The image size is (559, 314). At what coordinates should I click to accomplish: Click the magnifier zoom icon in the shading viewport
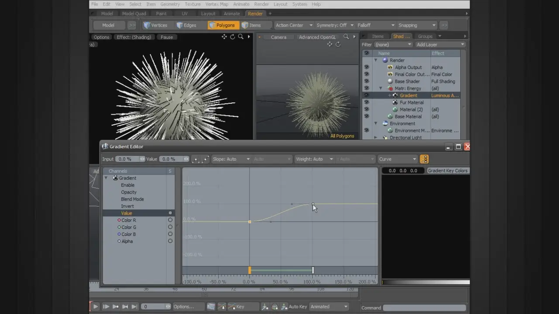(x=241, y=37)
